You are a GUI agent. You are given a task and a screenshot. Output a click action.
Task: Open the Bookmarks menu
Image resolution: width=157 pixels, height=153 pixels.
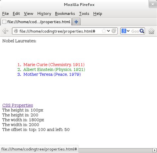[x=65, y=14]
